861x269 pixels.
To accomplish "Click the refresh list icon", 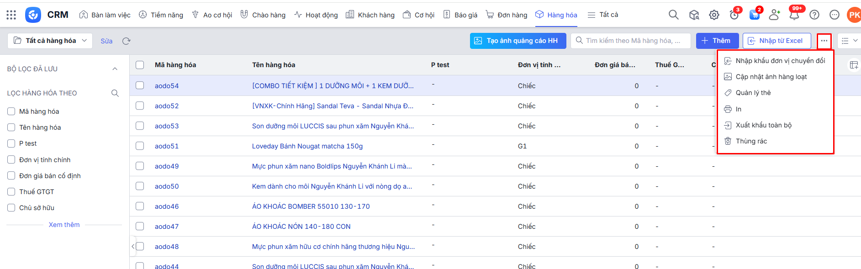I will point(127,41).
